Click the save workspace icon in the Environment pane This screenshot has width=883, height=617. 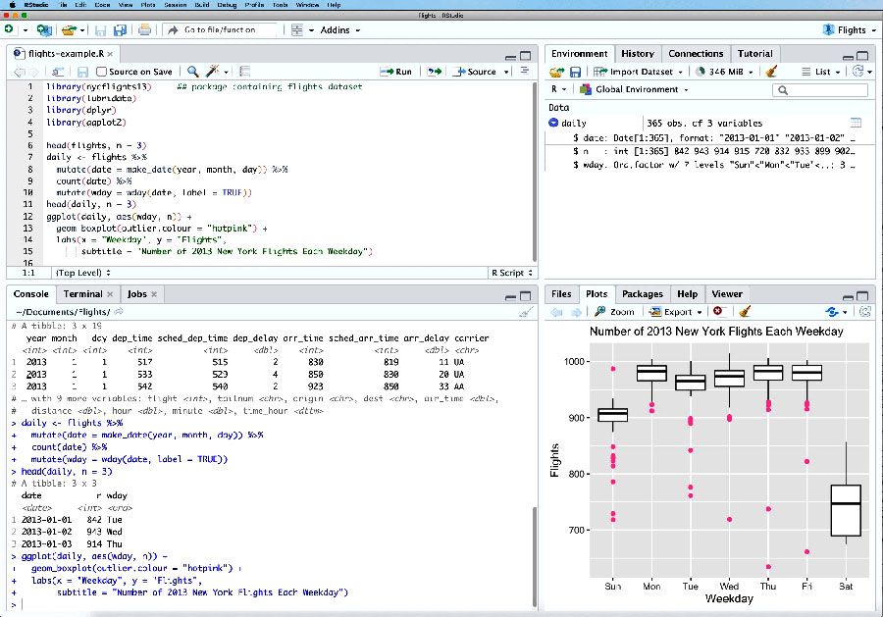575,72
